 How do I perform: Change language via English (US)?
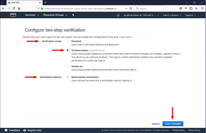(34, 130)
